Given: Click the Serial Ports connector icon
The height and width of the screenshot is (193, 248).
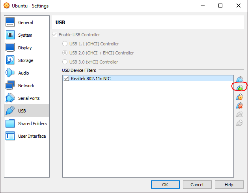Looking at the screenshot, I should (10, 98).
